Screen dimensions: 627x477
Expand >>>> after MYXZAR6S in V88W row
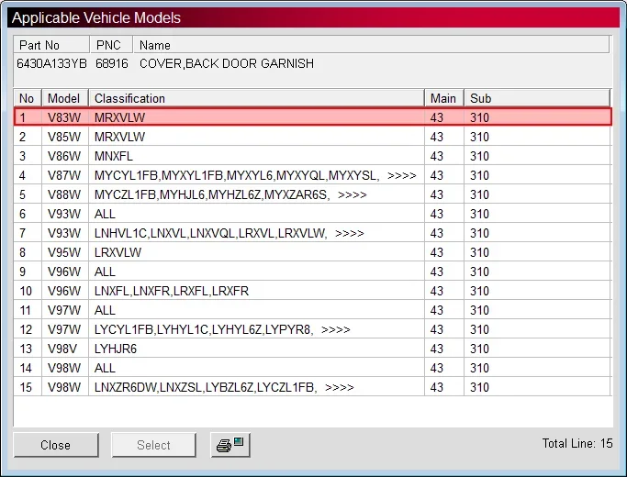point(353,194)
